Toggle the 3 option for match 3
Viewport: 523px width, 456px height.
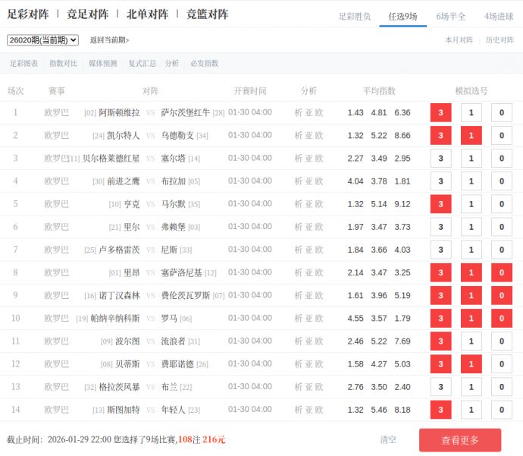(440, 159)
